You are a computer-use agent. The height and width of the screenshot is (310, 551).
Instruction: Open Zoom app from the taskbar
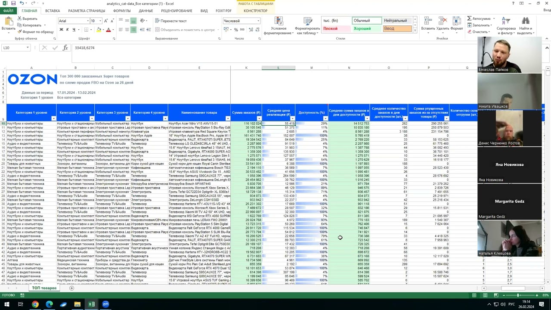pyautogui.click(x=105, y=304)
